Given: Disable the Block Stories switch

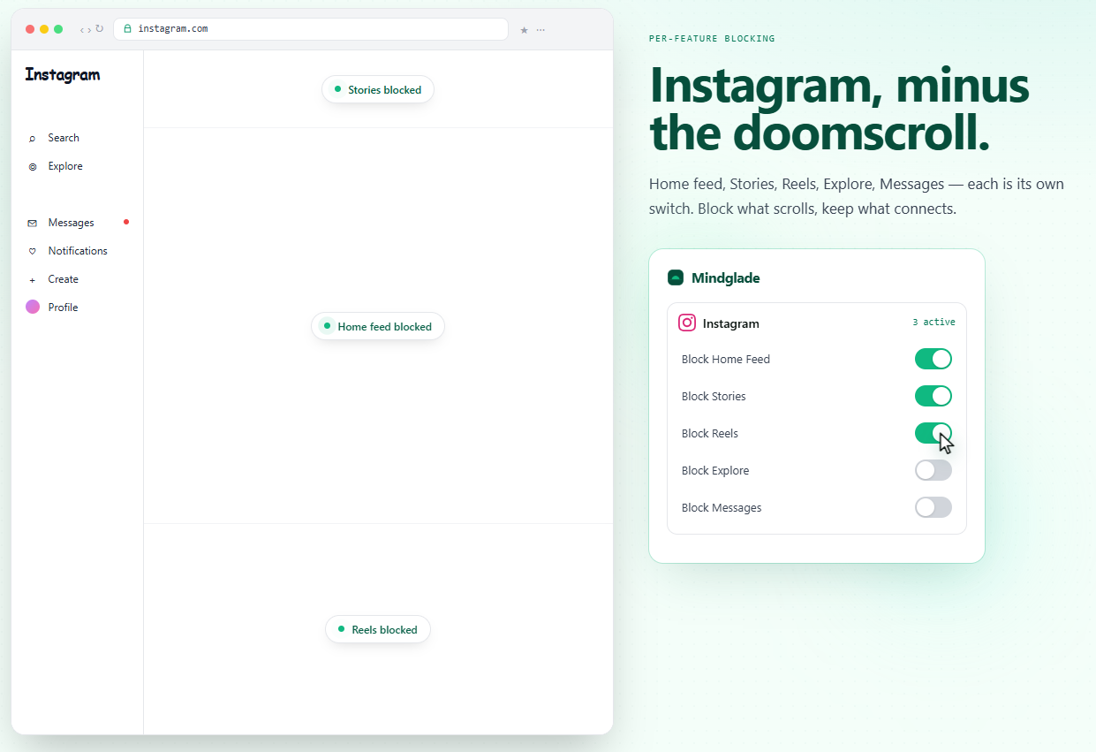Looking at the screenshot, I should point(933,396).
